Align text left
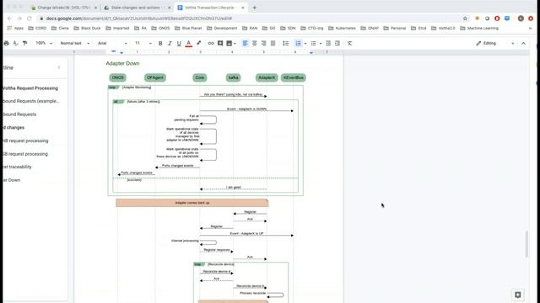This screenshot has width=540, height=303. click(x=246, y=43)
